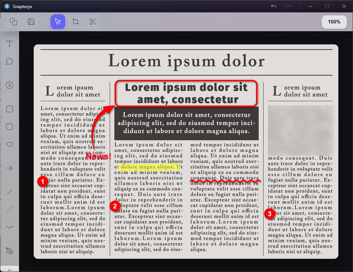The height and width of the screenshot is (272, 353).
Task: Enable the scissors cut tool
Action: click(x=93, y=22)
